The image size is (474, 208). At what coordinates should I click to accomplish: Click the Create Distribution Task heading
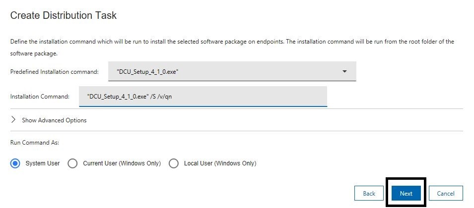(63, 15)
